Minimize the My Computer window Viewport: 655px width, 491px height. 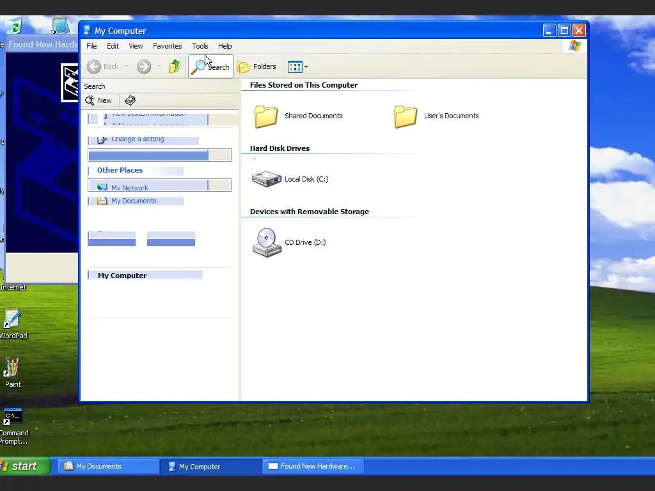pyautogui.click(x=549, y=31)
